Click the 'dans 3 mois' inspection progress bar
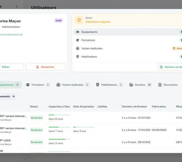182x162 pixels. click(59, 139)
